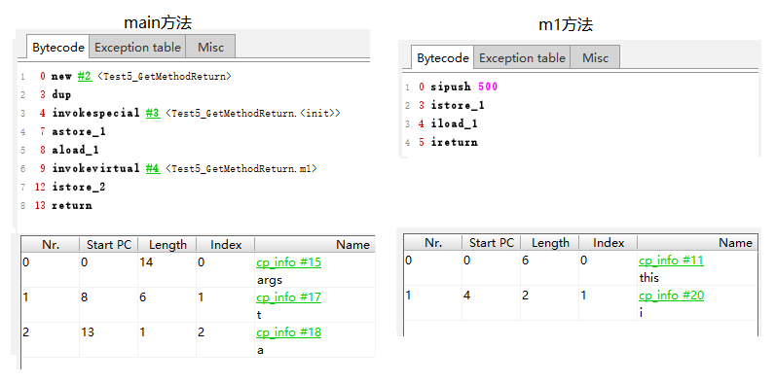Click Start PC column header in m1 table
The width and height of the screenshot is (776, 383).
[x=491, y=243]
